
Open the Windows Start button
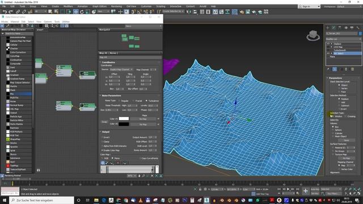[x=4, y=200]
